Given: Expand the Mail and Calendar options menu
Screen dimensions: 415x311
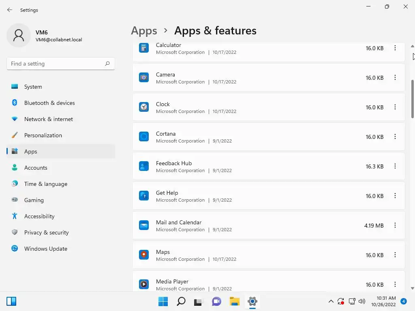Looking at the screenshot, I should 395,226.
